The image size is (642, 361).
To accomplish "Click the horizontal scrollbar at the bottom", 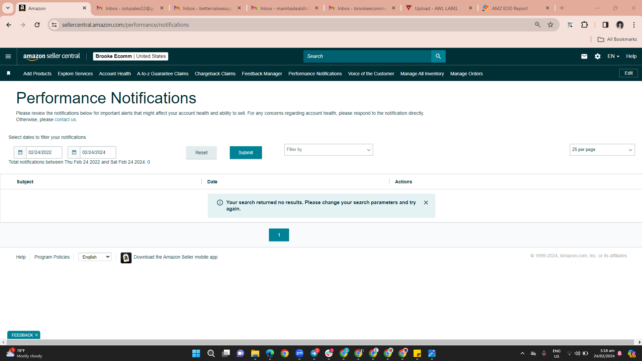I will click(x=321, y=342).
